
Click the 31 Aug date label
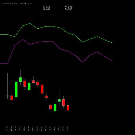20,128
